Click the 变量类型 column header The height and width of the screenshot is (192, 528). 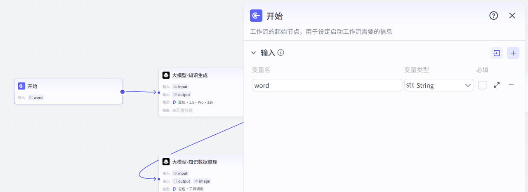(x=417, y=70)
